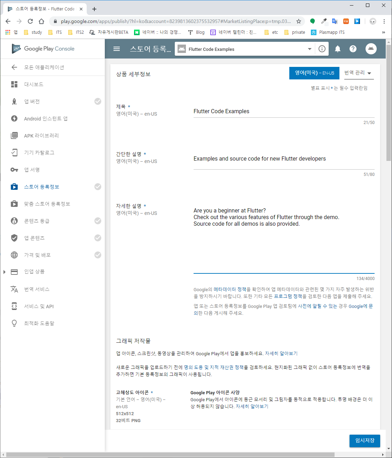Open 자세히 알아보기 link in icon spec
This screenshot has height=458, width=392.
click(x=252, y=406)
